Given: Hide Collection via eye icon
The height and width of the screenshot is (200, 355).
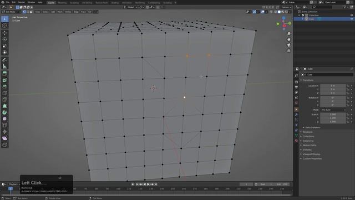Looking at the screenshot, I should pyautogui.click(x=352, y=15).
